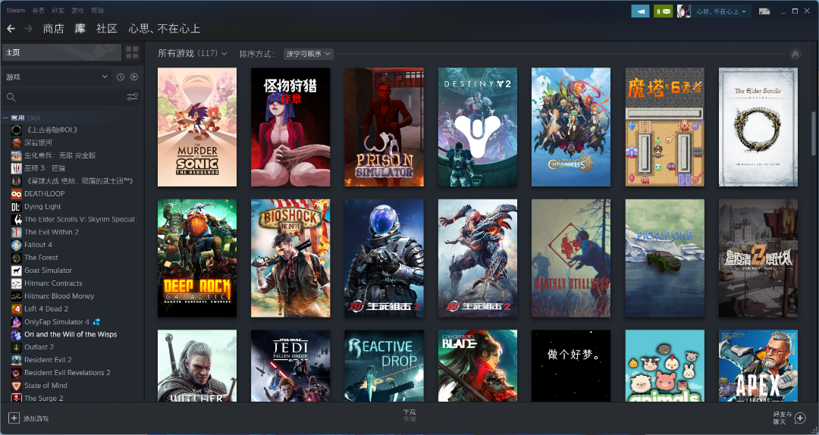Click the DEATHLOOP orange icon in sidebar
This screenshot has height=435, width=819.
16,194
